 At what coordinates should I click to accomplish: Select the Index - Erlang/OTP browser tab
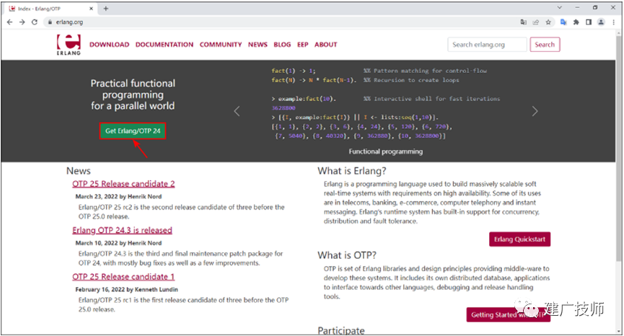(50, 9)
